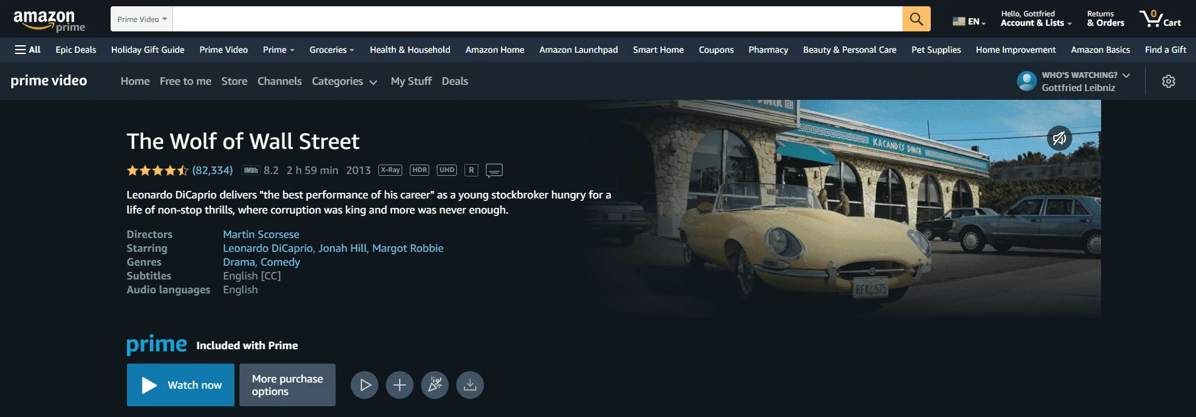Open Home Improvement
This screenshot has width=1196, height=417.
point(1016,50)
